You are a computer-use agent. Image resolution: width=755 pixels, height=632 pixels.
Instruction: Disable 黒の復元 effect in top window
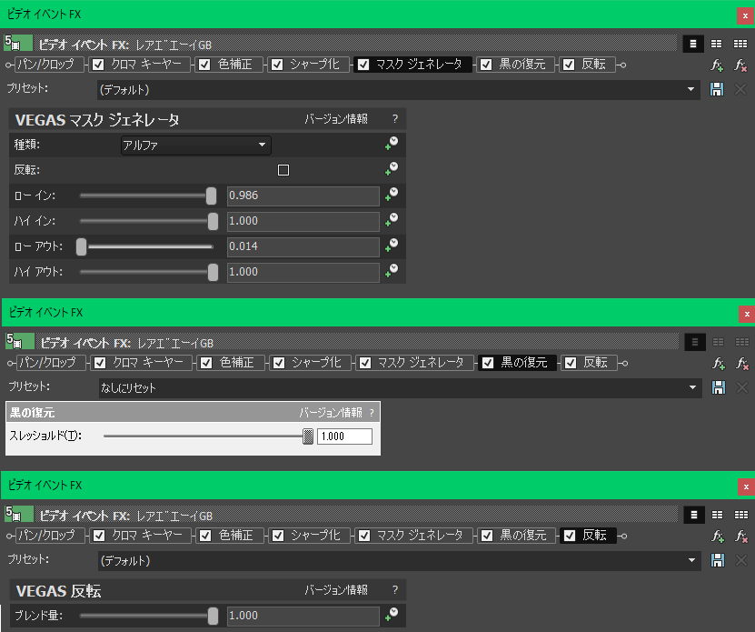[486, 65]
